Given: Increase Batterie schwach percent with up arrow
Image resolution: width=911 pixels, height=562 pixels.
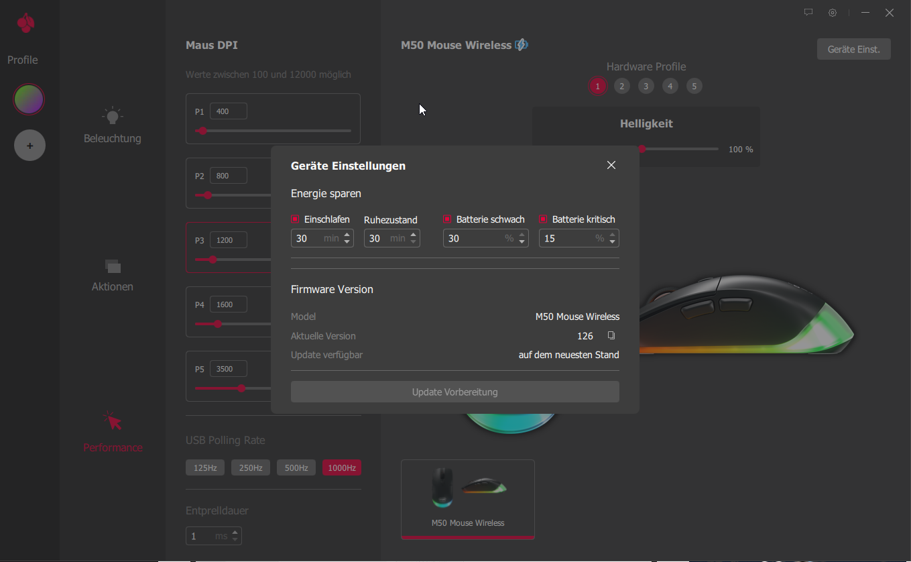Looking at the screenshot, I should pyautogui.click(x=522, y=234).
